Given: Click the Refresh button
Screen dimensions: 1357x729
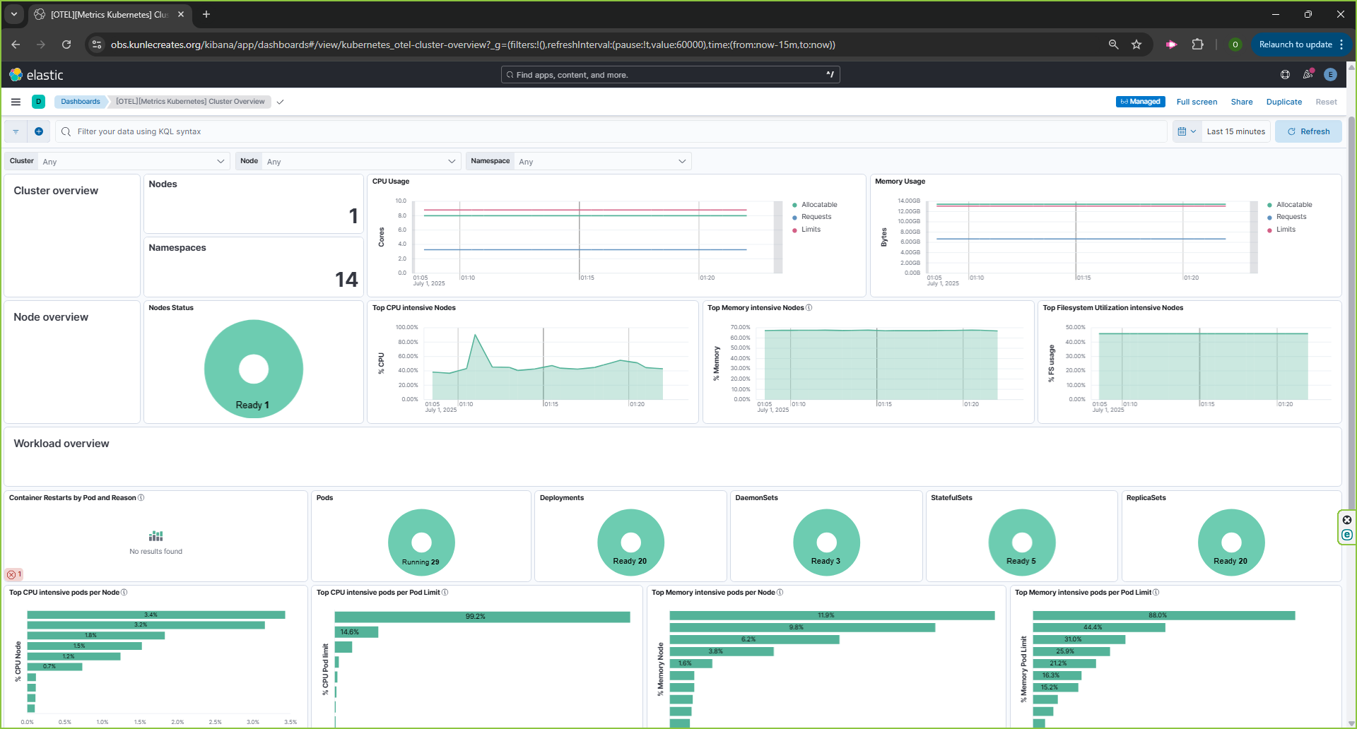Looking at the screenshot, I should (1308, 131).
